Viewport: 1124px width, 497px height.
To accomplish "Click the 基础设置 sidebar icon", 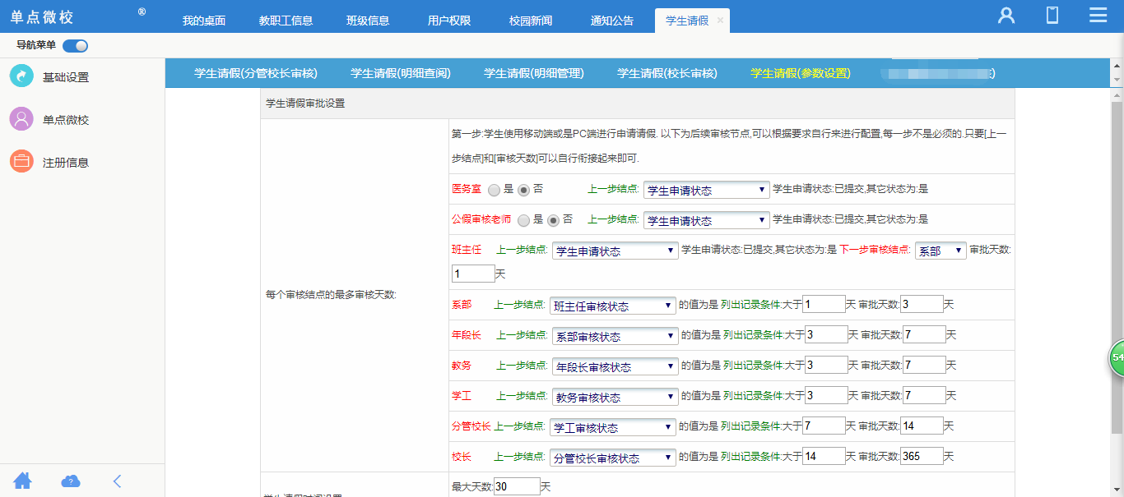I will click(x=21, y=76).
